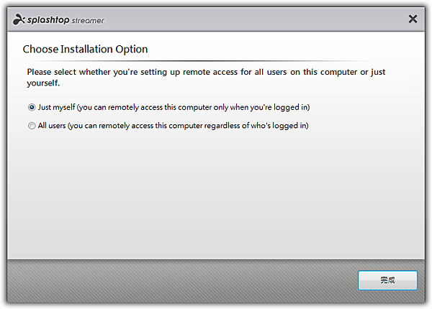432x309 pixels.
Task: Click the "streamer" text in title bar
Action: 88,21
